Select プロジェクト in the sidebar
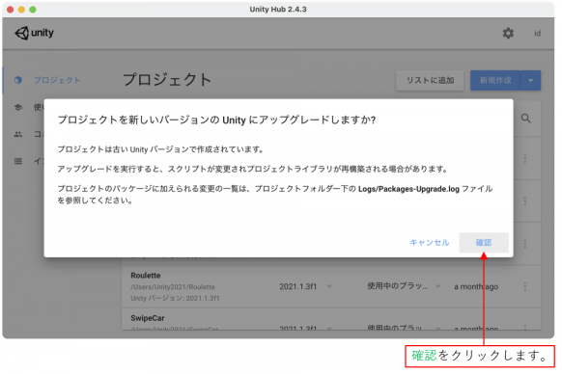Image resolution: width=562 pixels, height=374 pixels. click(x=57, y=80)
